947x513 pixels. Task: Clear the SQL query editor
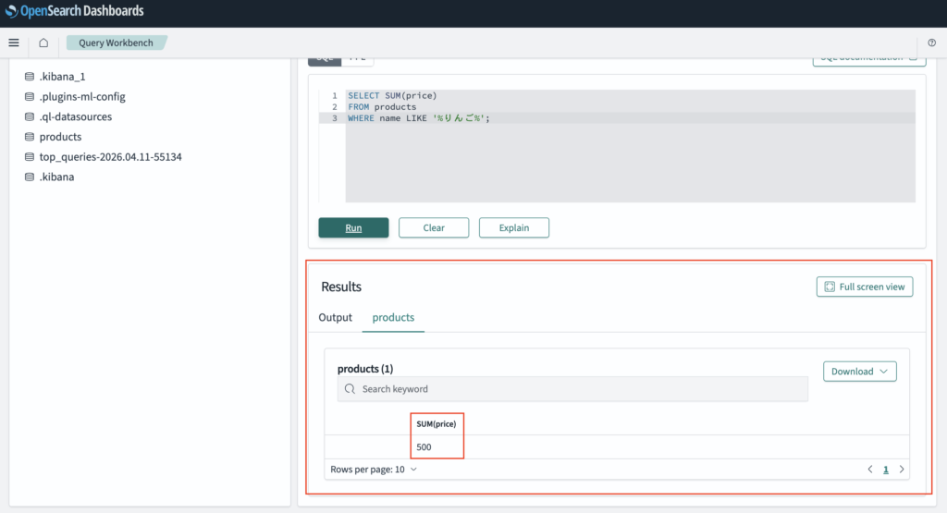(x=434, y=228)
